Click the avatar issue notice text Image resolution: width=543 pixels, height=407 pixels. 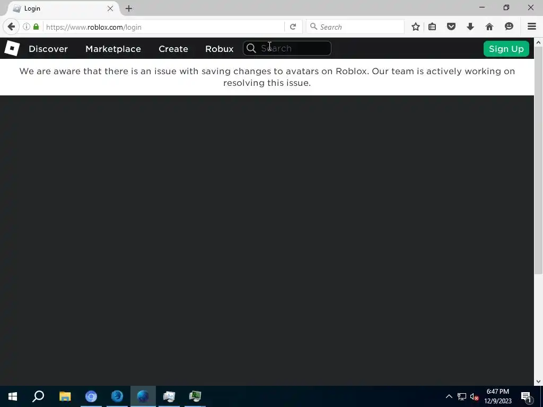[x=267, y=77]
